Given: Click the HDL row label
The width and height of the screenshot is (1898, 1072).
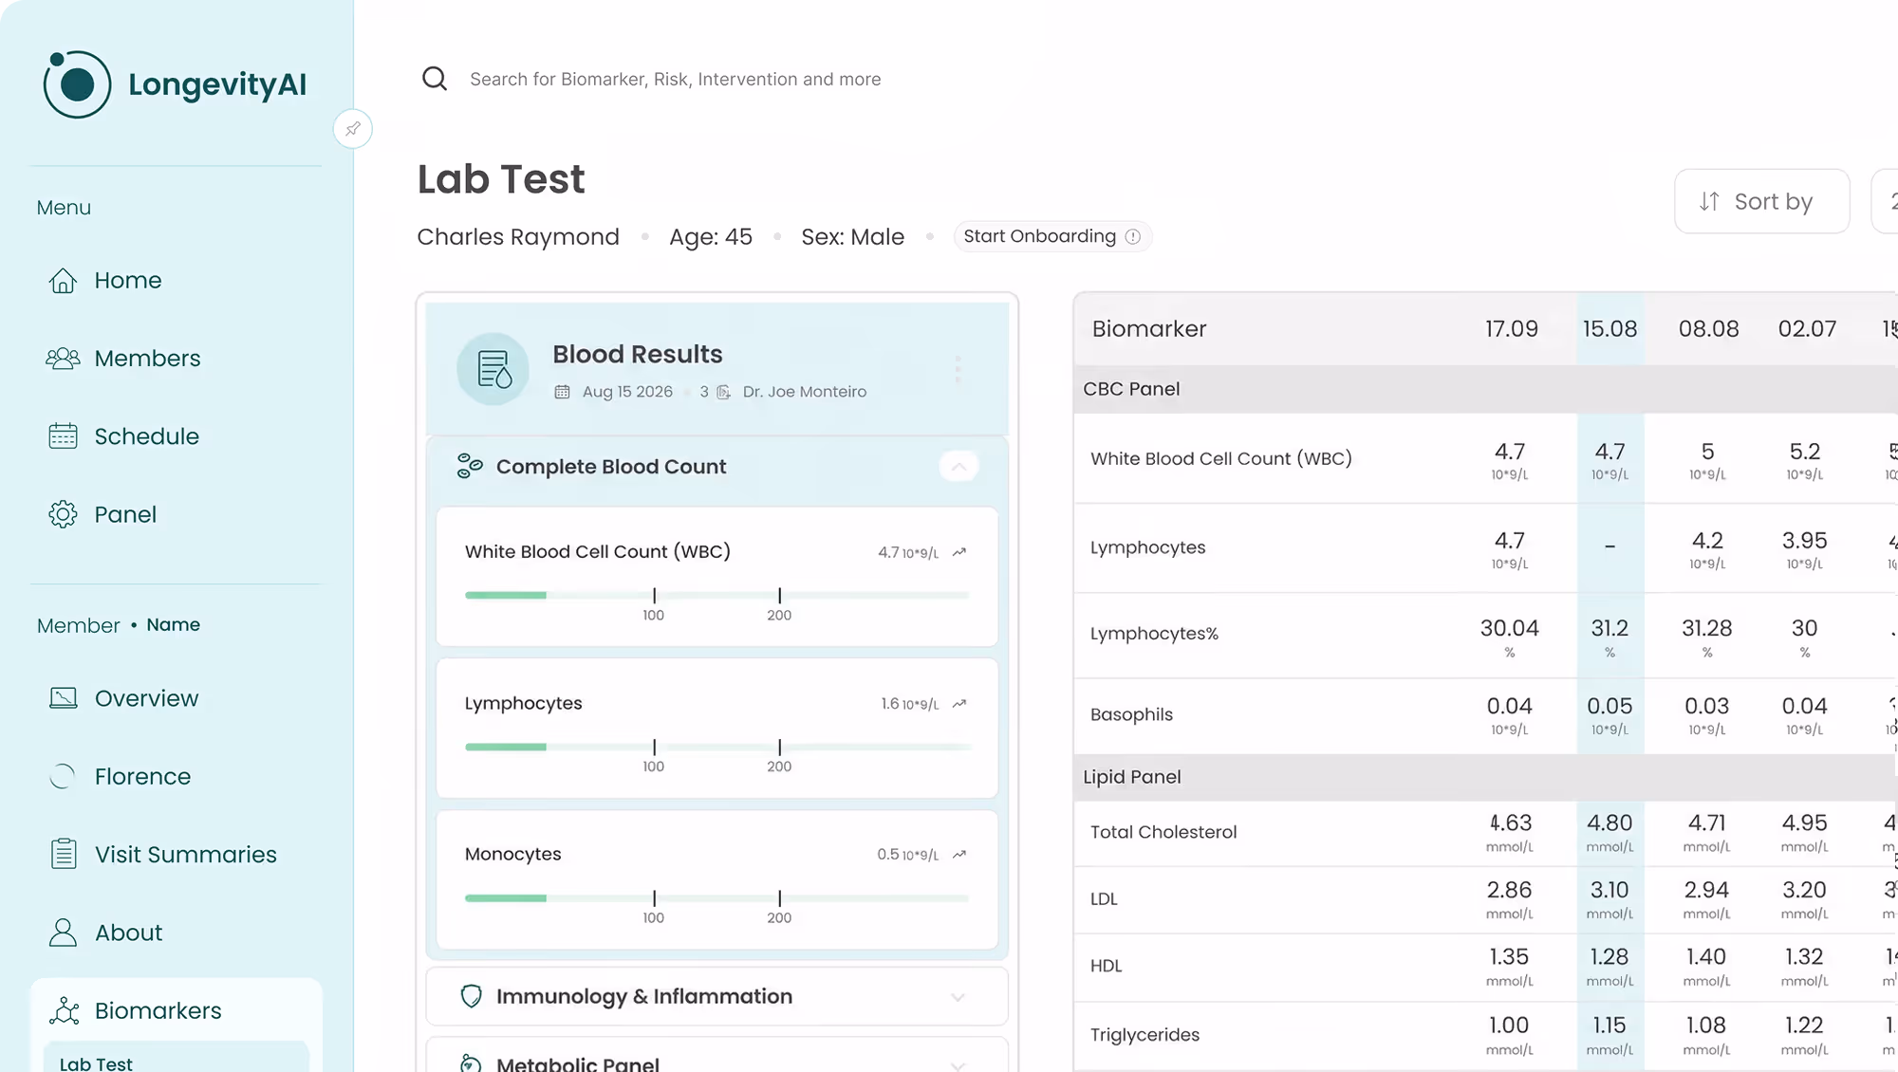Looking at the screenshot, I should [x=1106, y=966].
